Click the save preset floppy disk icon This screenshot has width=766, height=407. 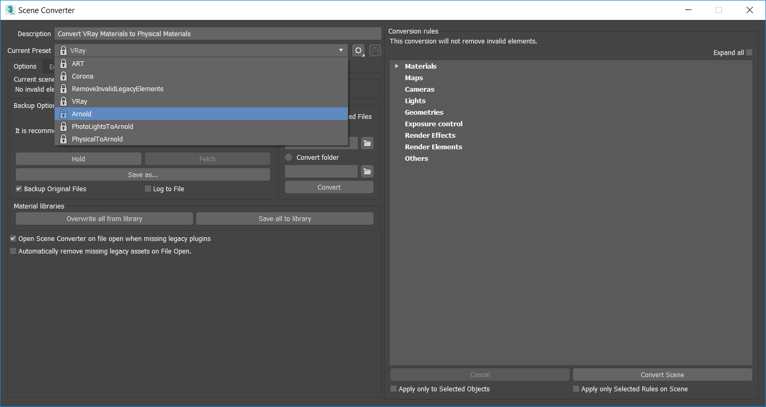[375, 50]
